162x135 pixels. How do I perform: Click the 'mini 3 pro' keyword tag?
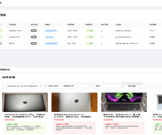[49, 37]
